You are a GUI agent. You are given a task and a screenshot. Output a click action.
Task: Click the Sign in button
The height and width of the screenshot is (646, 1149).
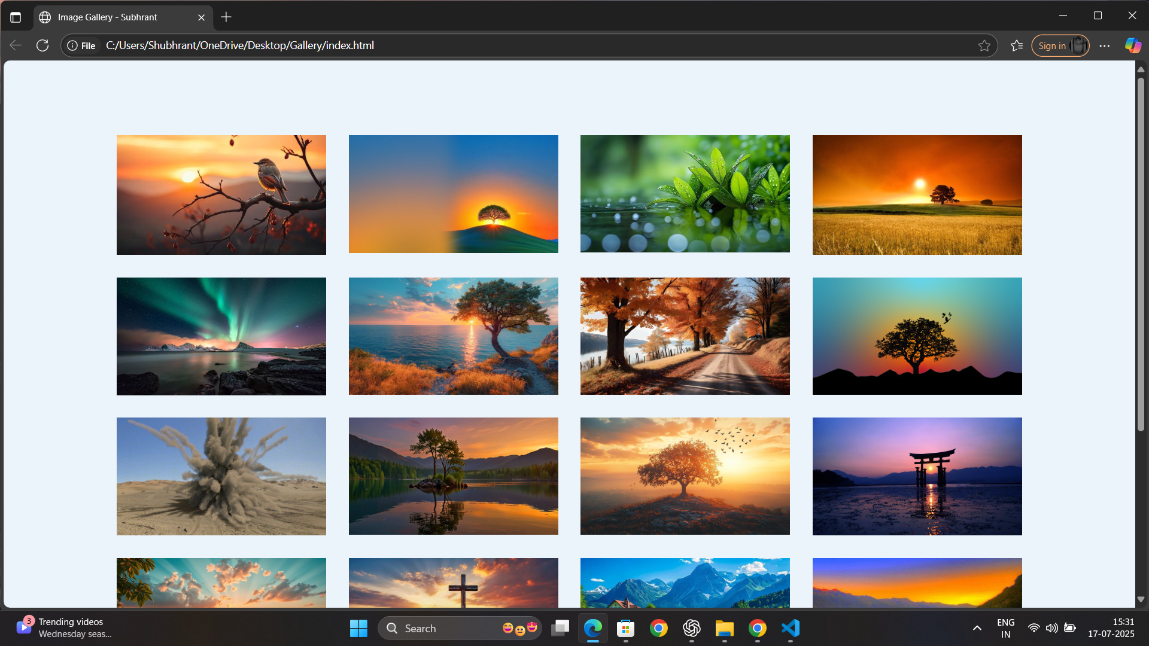(1051, 45)
